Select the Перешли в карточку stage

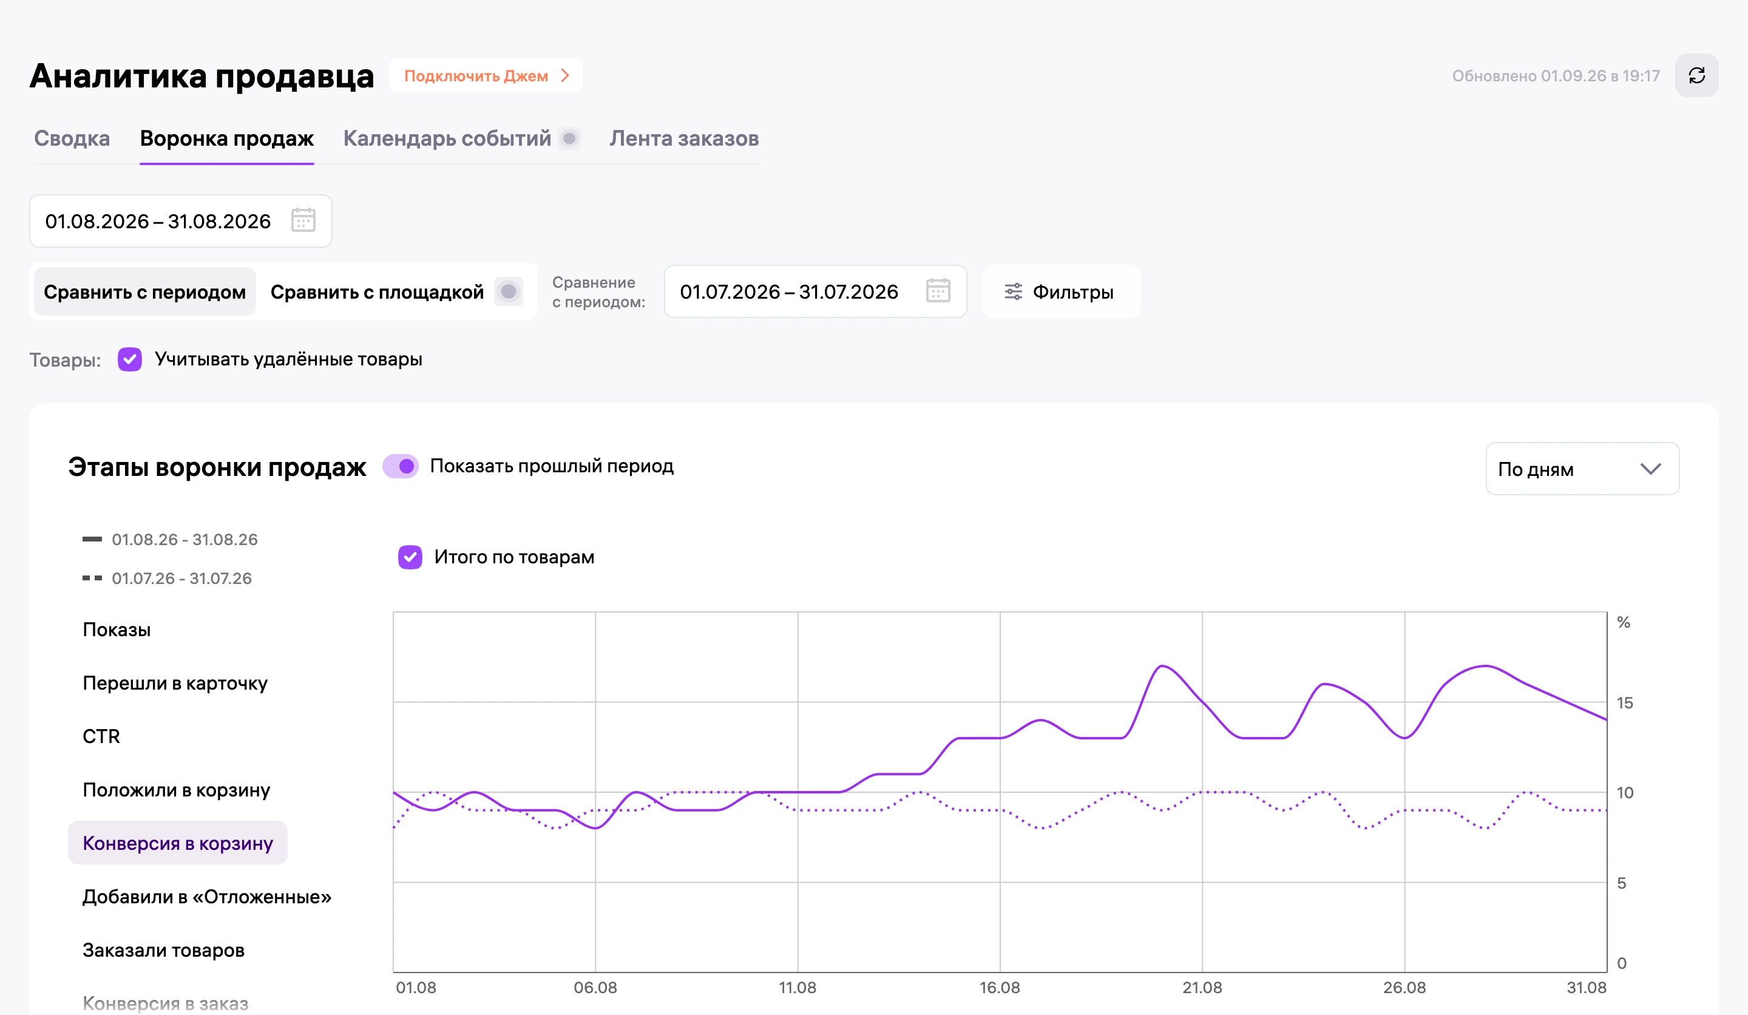tap(175, 684)
